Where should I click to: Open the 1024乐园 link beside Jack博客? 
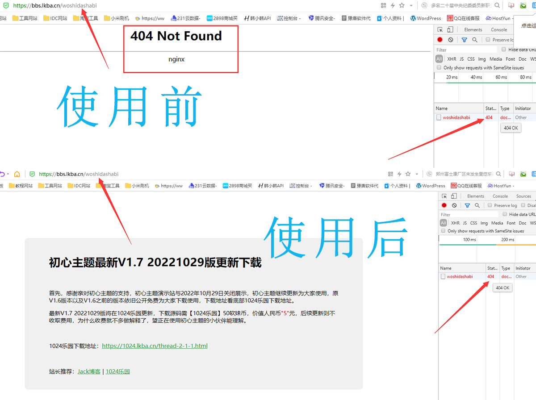[118, 371]
